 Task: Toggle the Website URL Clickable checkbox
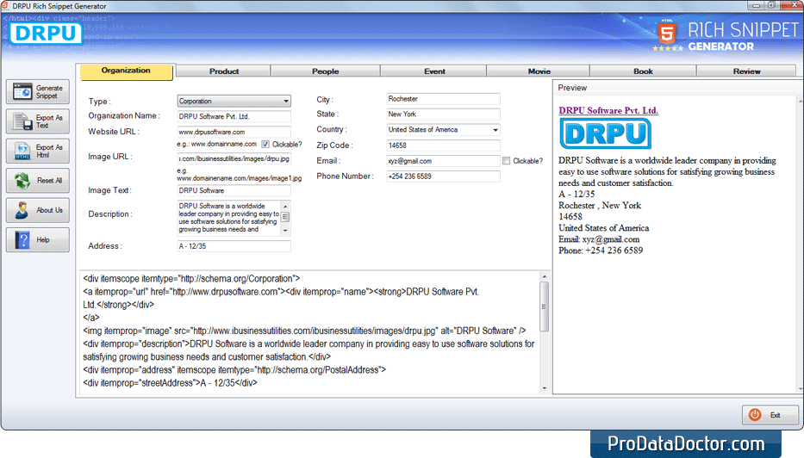(x=265, y=145)
